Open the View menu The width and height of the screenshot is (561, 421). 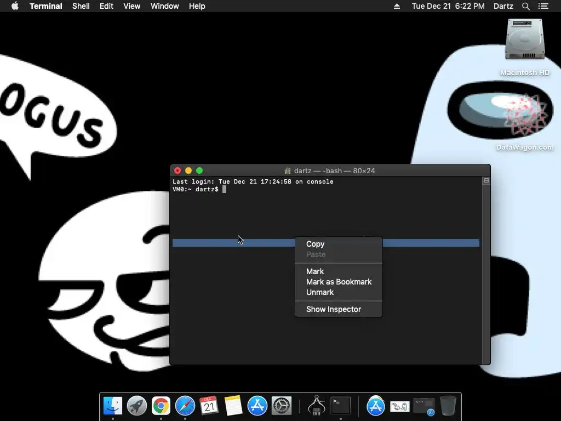coord(131,6)
